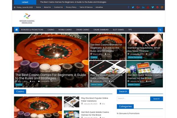Open the Twitter social icon

tap(133, 7)
